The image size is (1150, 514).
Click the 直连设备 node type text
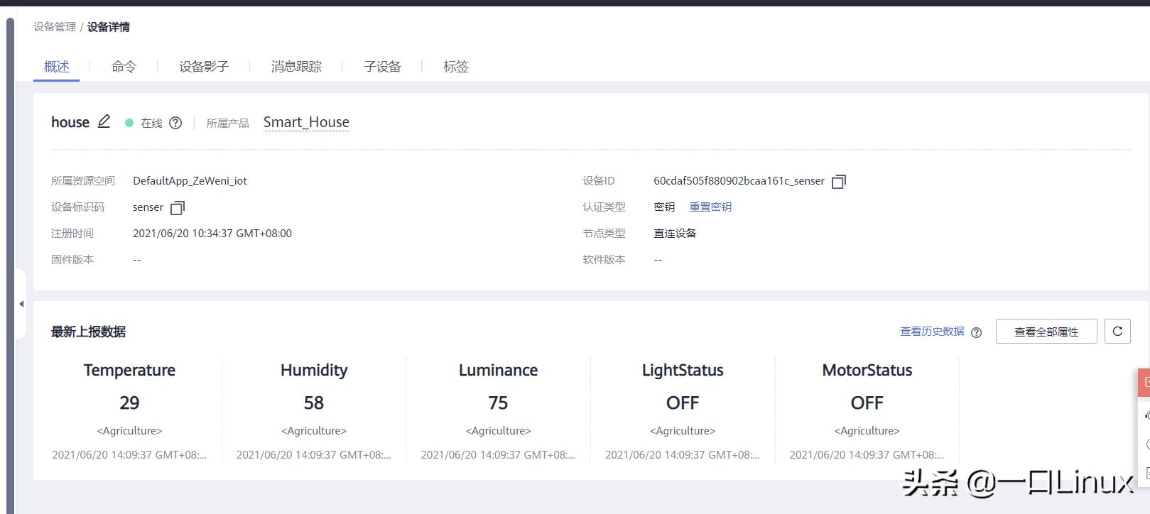click(675, 234)
